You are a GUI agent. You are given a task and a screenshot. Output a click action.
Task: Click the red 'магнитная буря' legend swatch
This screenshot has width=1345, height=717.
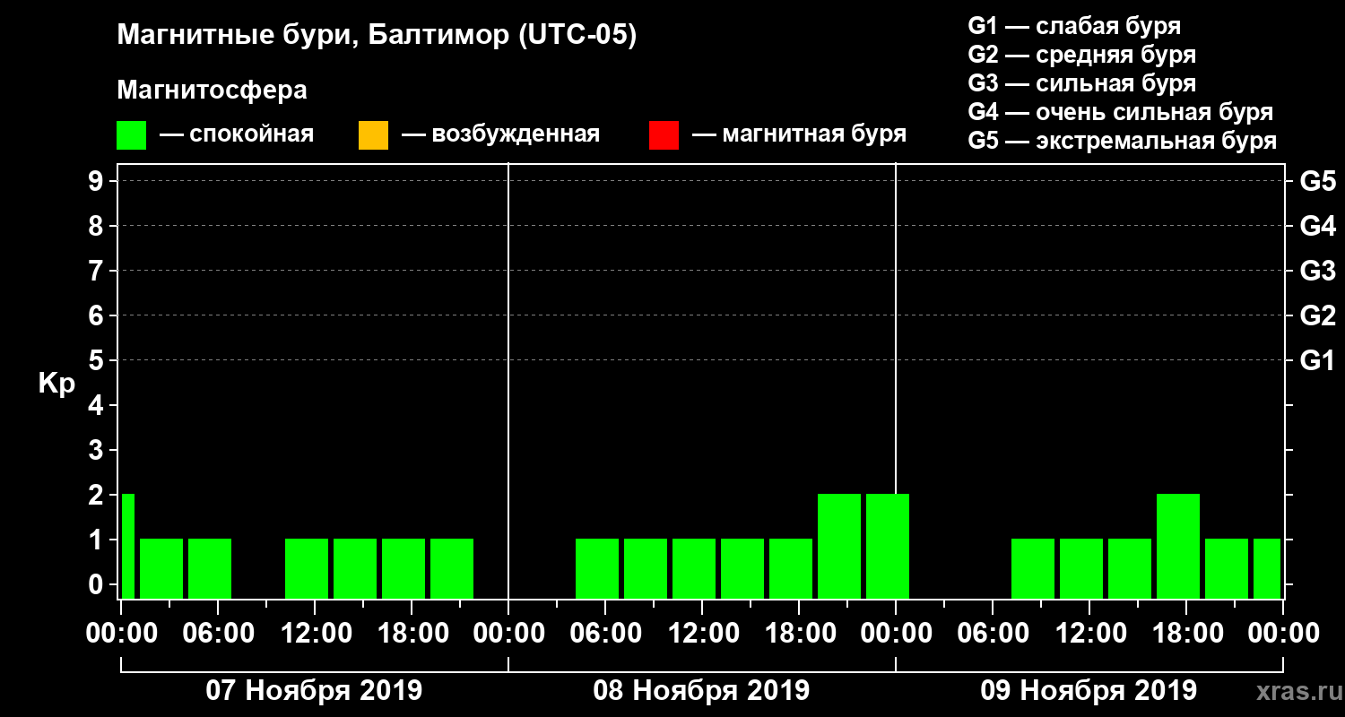click(664, 135)
